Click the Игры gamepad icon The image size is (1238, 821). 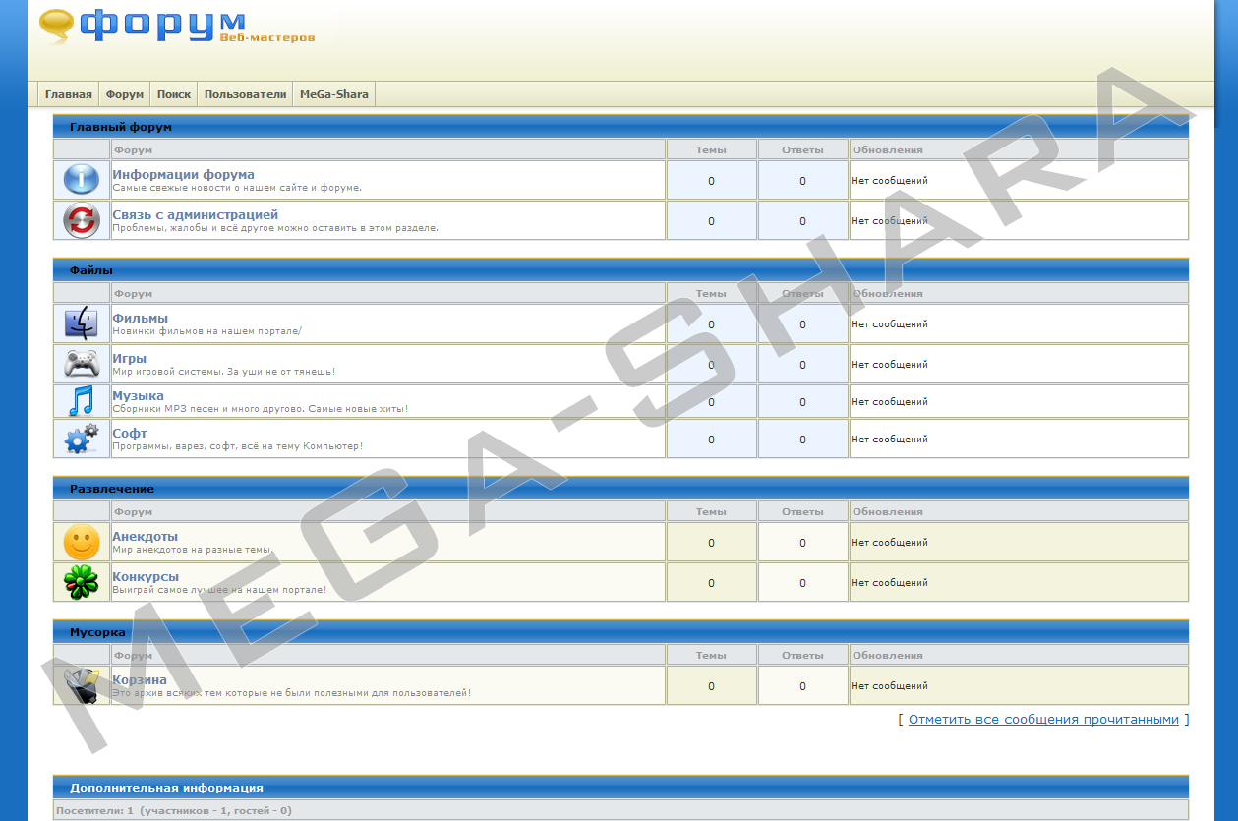point(82,364)
